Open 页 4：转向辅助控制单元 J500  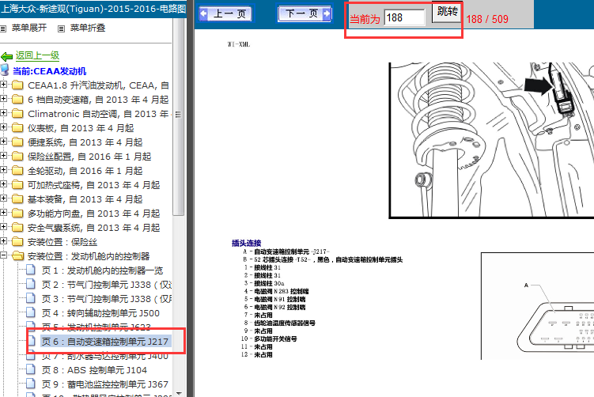[x=100, y=313]
